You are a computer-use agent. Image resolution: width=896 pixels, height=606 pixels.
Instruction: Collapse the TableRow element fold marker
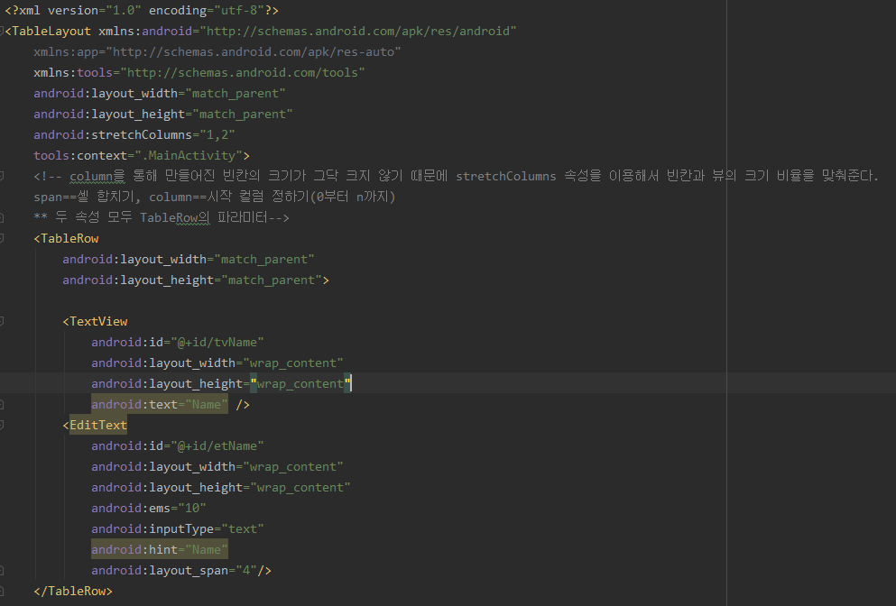[x=2, y=238]
